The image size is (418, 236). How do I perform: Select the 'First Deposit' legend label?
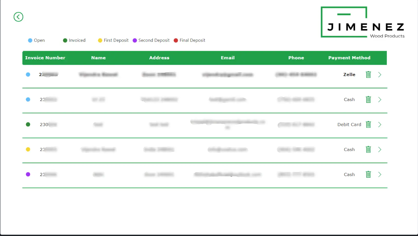[116, 40]
